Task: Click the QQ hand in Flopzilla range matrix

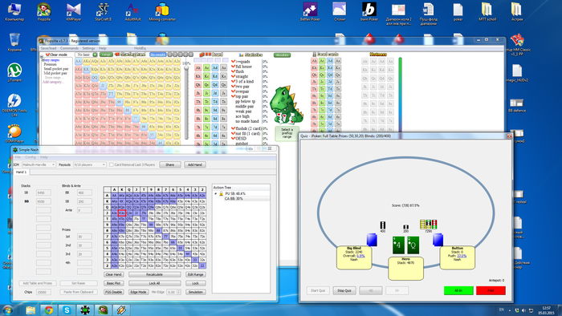Action: point(95,77)
